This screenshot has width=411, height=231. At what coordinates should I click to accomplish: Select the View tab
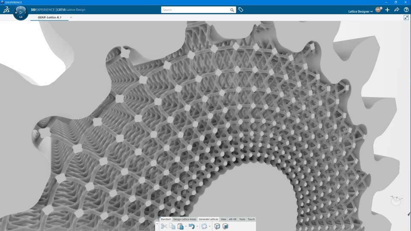[x=223, y=219]
